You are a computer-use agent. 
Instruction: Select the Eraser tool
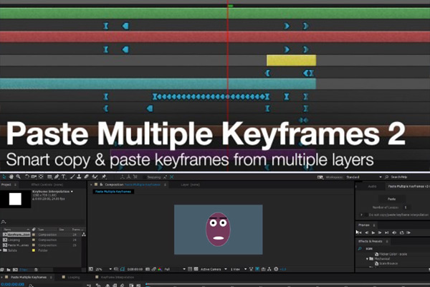86,177
